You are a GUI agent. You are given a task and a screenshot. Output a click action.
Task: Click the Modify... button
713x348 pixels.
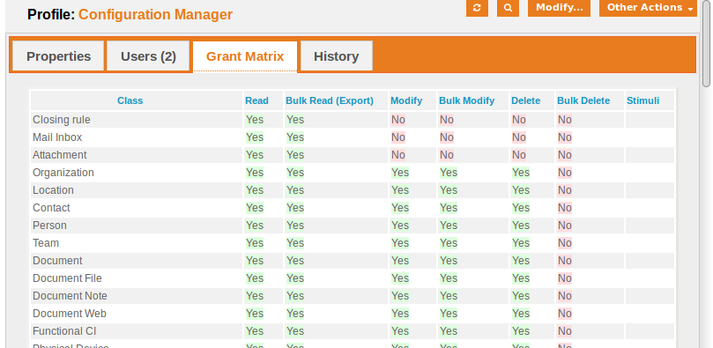point(559,8)
